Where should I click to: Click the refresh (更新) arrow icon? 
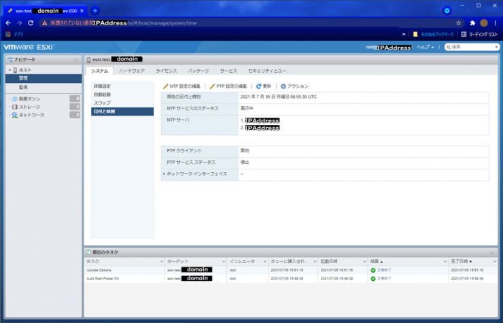point(258,86)
